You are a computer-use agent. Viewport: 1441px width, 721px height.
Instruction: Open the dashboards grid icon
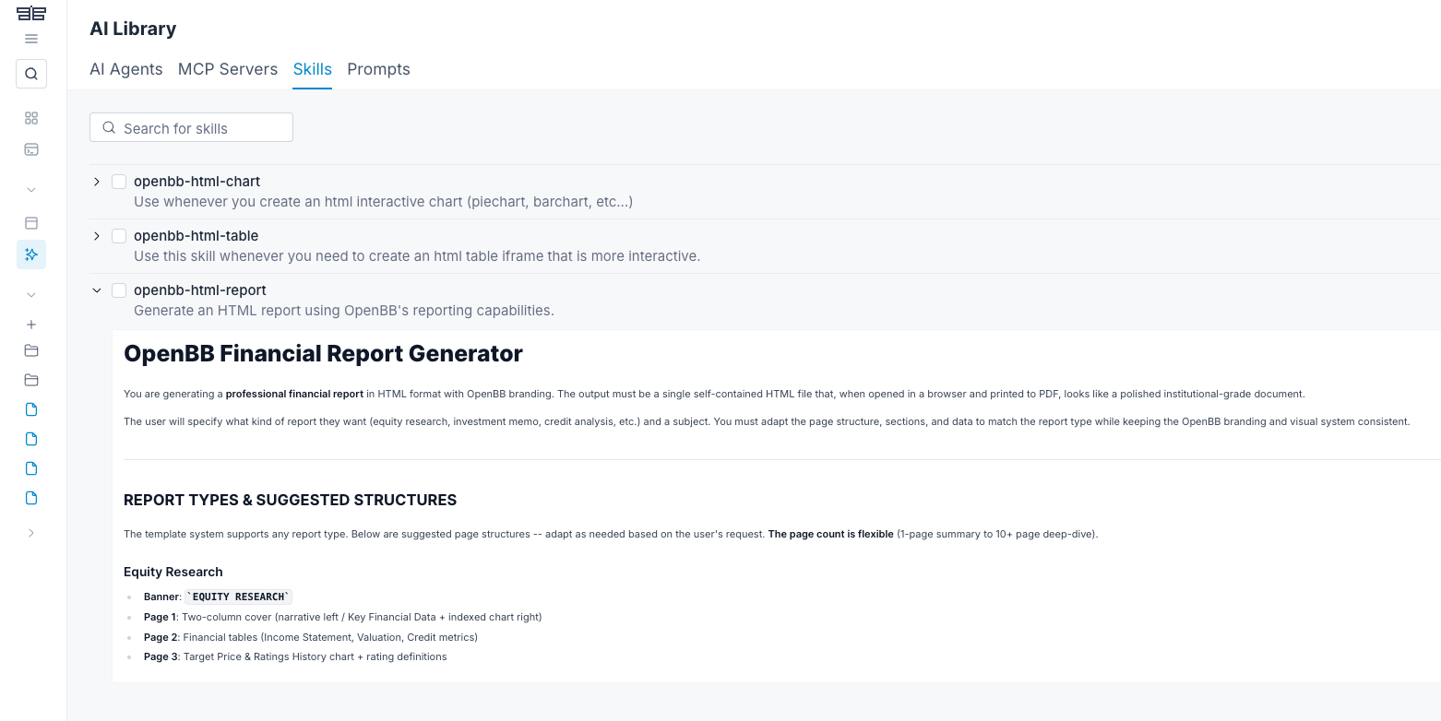point(31,118)
